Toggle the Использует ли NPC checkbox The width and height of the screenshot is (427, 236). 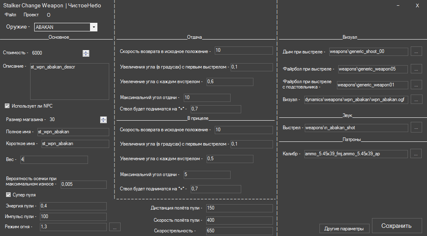pos(7,106)
